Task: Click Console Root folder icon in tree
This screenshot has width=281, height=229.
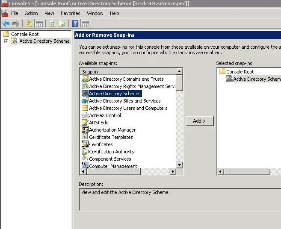Action: (x=6, y=34)
